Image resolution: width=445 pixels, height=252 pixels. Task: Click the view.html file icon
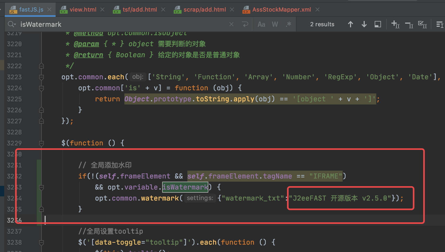point(63,10)
